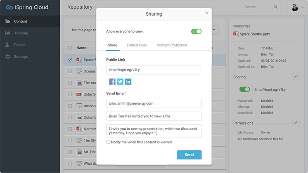The height and width of the screenshot is (173, 308).
Task: Open the toolbar dropdown arrow beside the dialog
Action: [x=214, y=30]
